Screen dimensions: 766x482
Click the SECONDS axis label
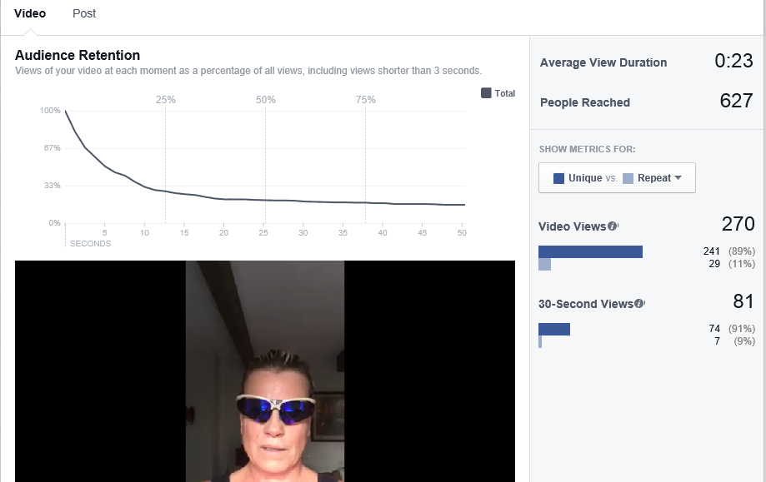pos(90,243)
